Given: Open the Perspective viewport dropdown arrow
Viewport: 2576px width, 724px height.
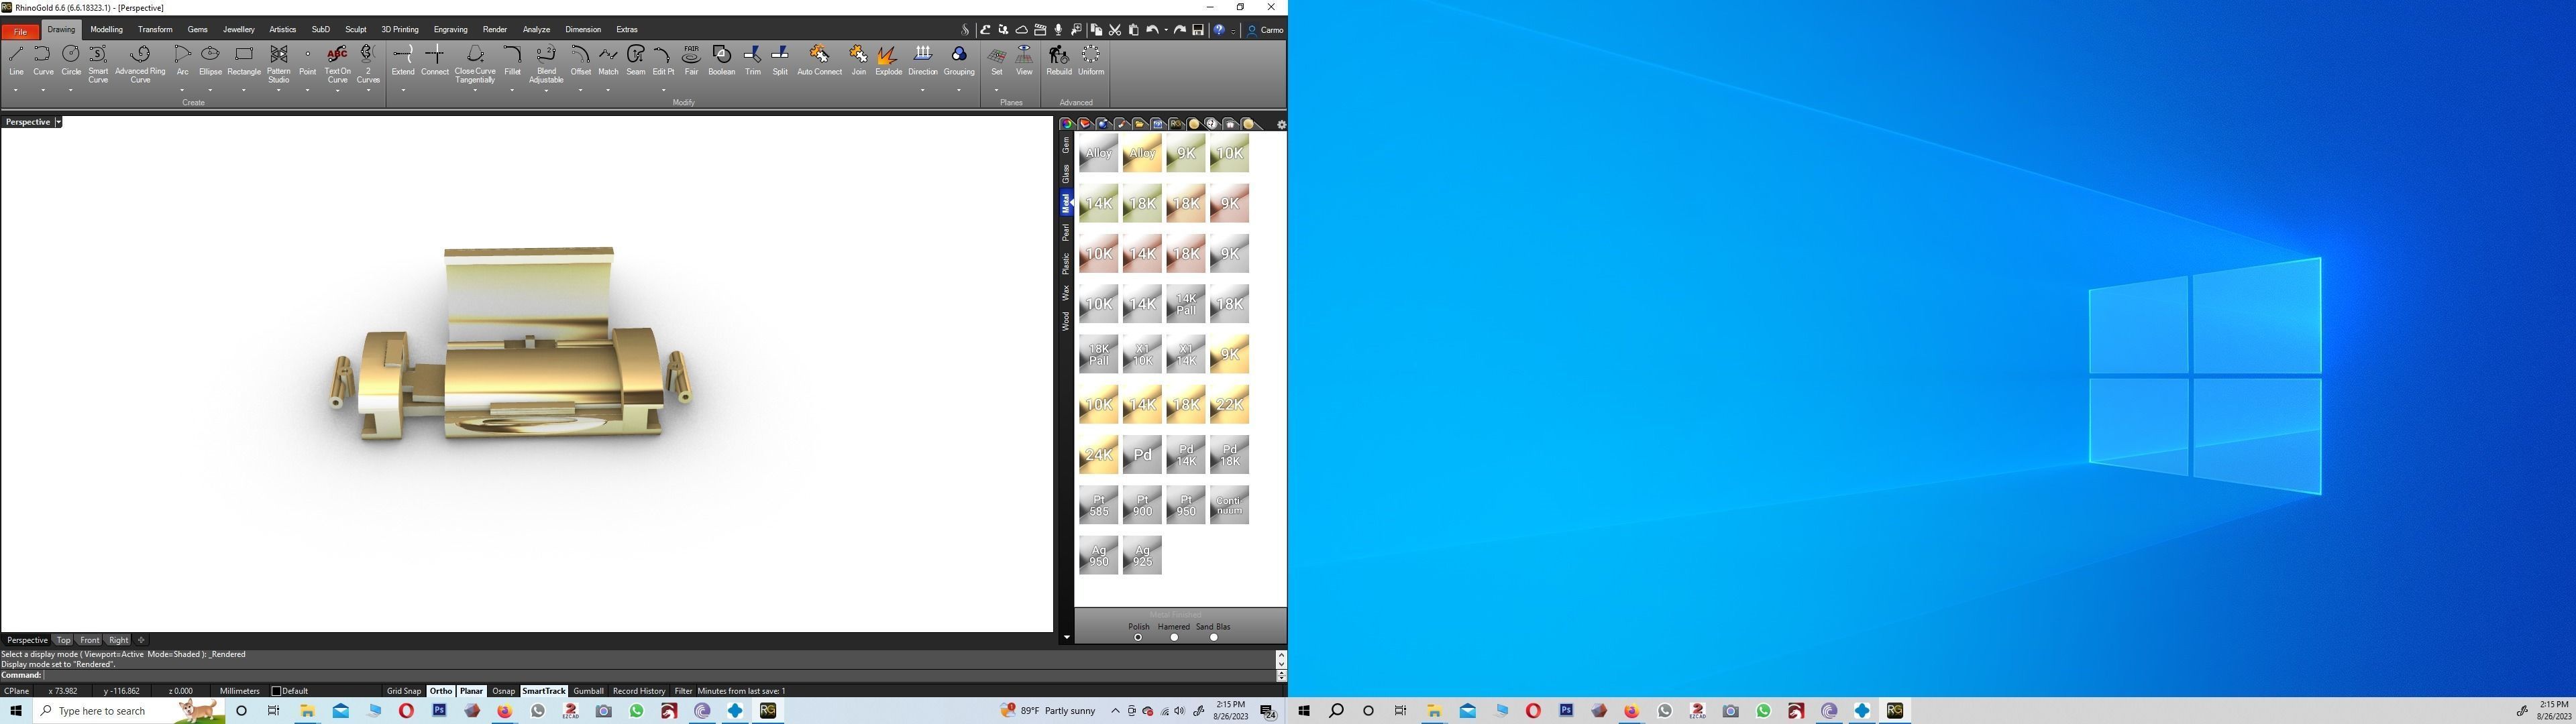Looking at the screenshot, I should 58,122.
